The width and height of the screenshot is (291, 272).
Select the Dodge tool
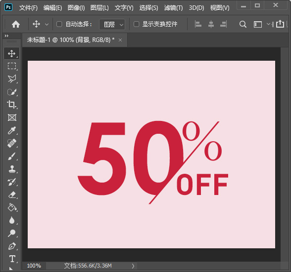pyautogui.click(x=12, y=233)
